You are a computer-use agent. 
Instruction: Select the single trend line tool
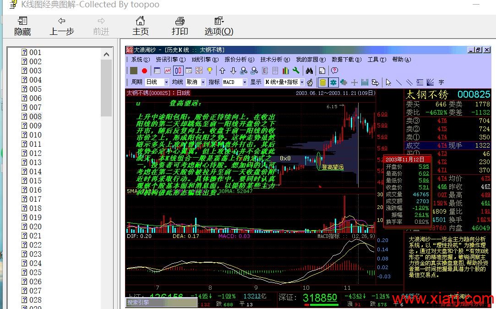[x=399, y=83]
